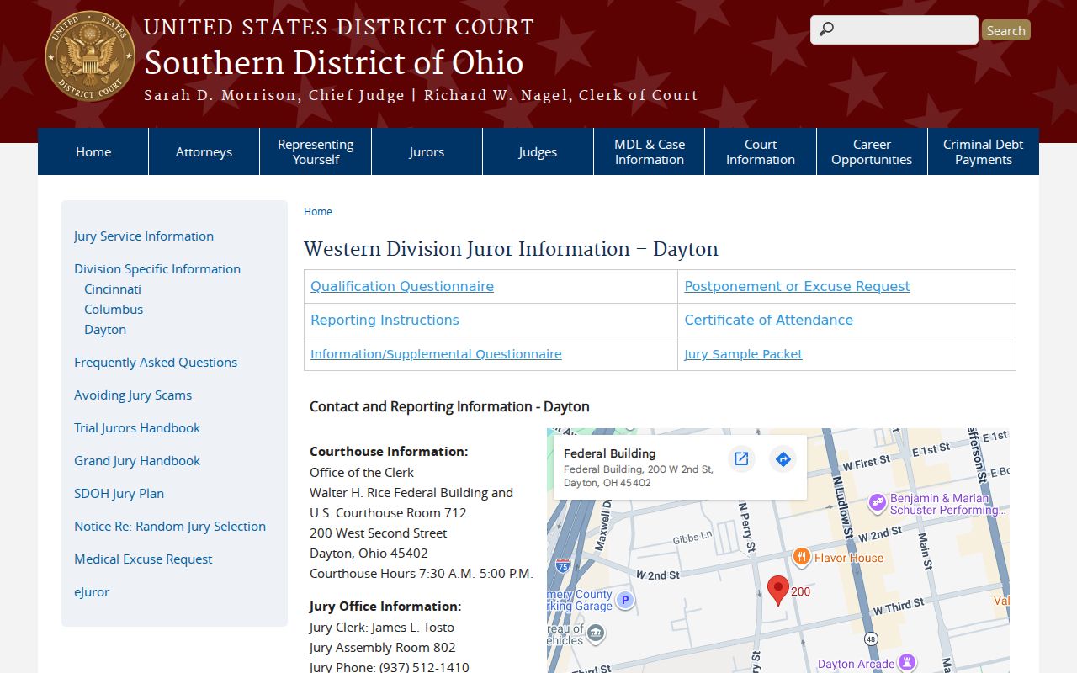The width and height of the screenshot is (1077, 673).
Task: Open the Home menu item
Action: (93, 151)
